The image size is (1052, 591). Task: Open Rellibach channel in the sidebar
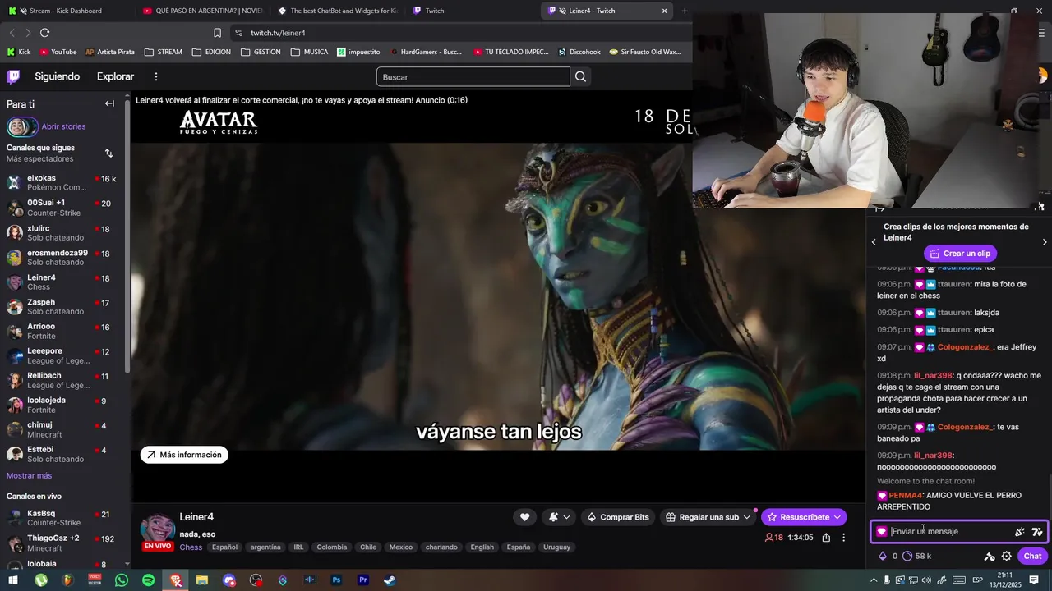point(62,380)
